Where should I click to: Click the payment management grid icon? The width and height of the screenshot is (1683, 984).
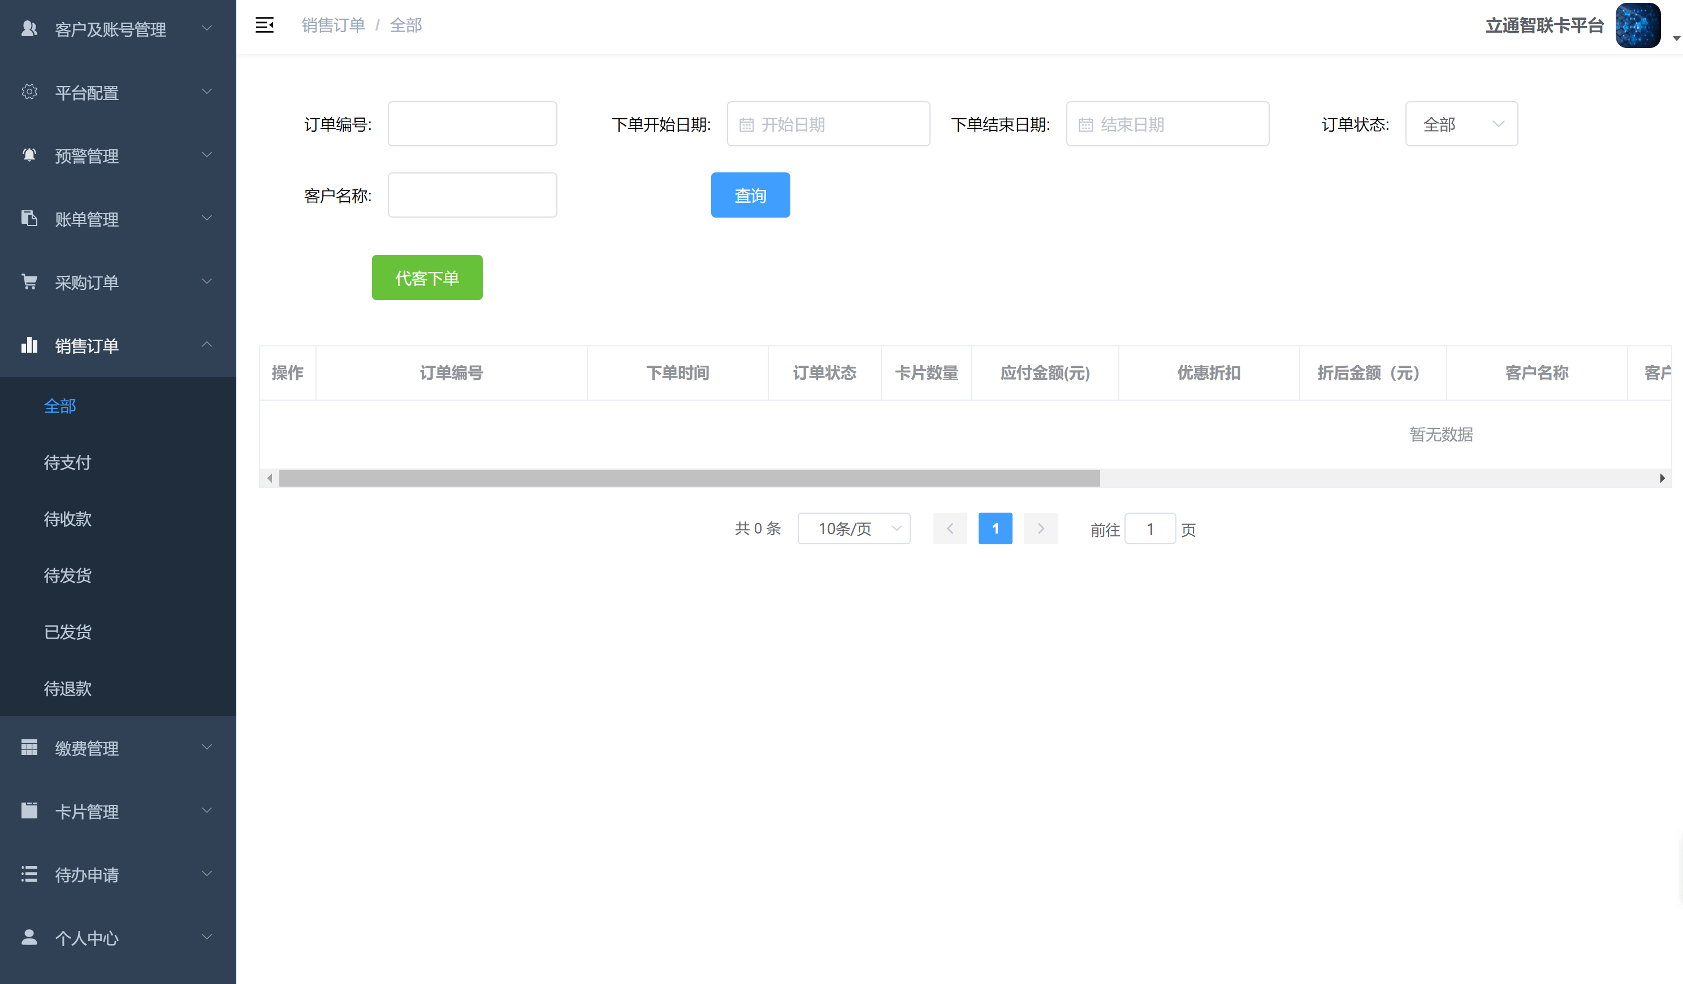click(29, 747)
